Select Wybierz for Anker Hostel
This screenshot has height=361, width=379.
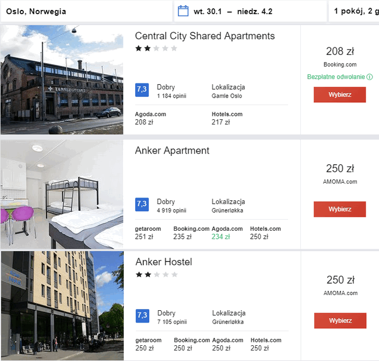pyautogui.click(x=340, y=321)
